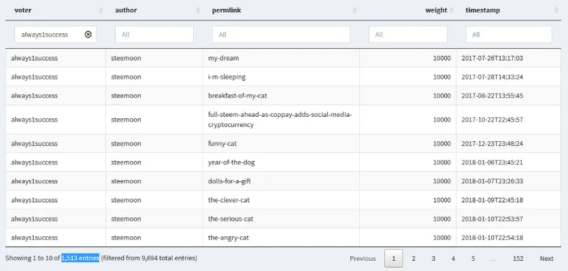Sort table by voter column arrows
Screen dimensions: 568x271
101,10
